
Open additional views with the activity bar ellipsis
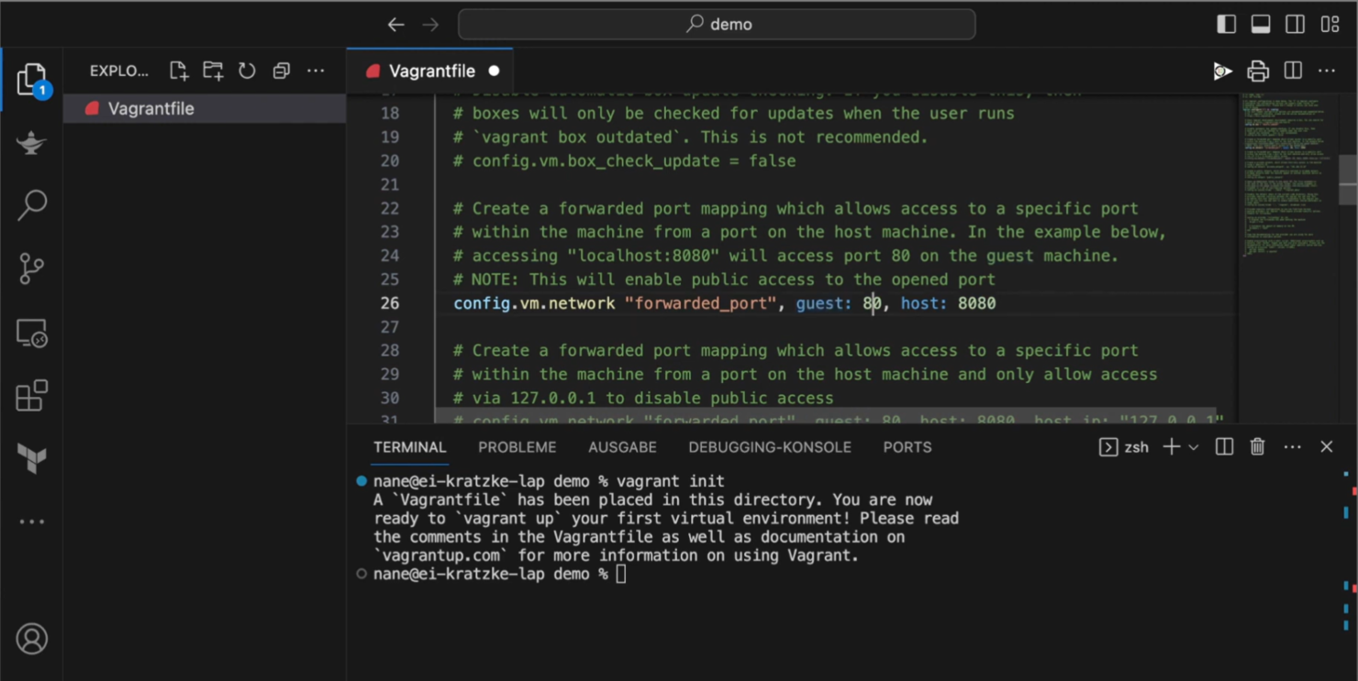click(x=32, y=521)
